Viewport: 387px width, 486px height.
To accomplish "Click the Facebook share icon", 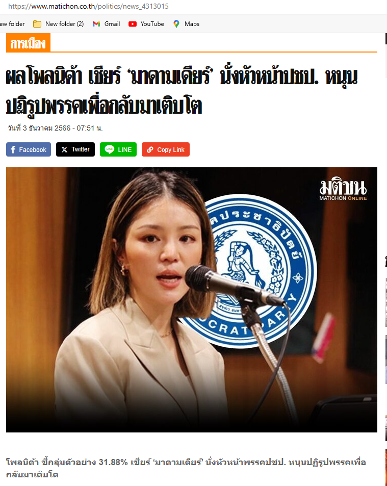I will click(13, 150).
